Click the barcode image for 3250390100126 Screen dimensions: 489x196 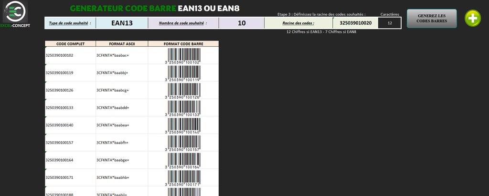(183, 91)
